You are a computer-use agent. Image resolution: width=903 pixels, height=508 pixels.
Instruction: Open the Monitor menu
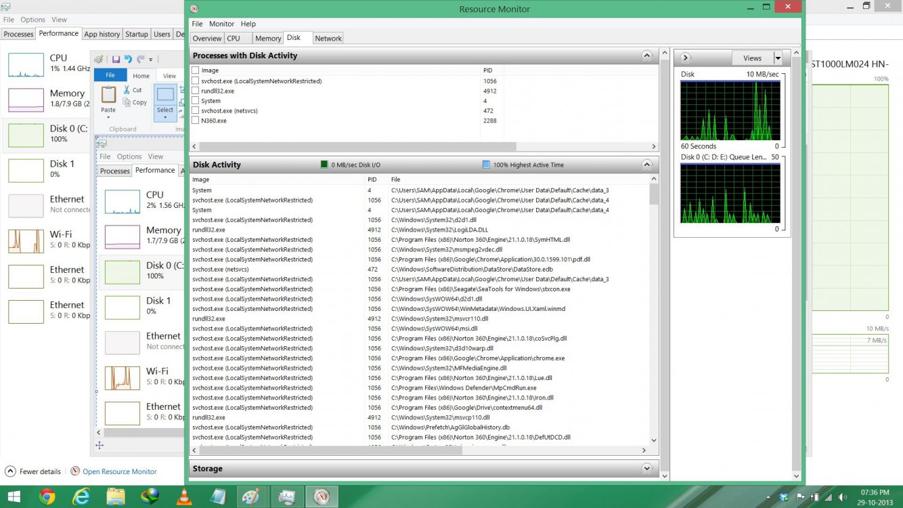[221, 24]
